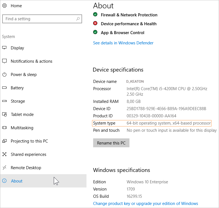Follow the Change product key link
This screenshot has width=219, height=208.
145,204
